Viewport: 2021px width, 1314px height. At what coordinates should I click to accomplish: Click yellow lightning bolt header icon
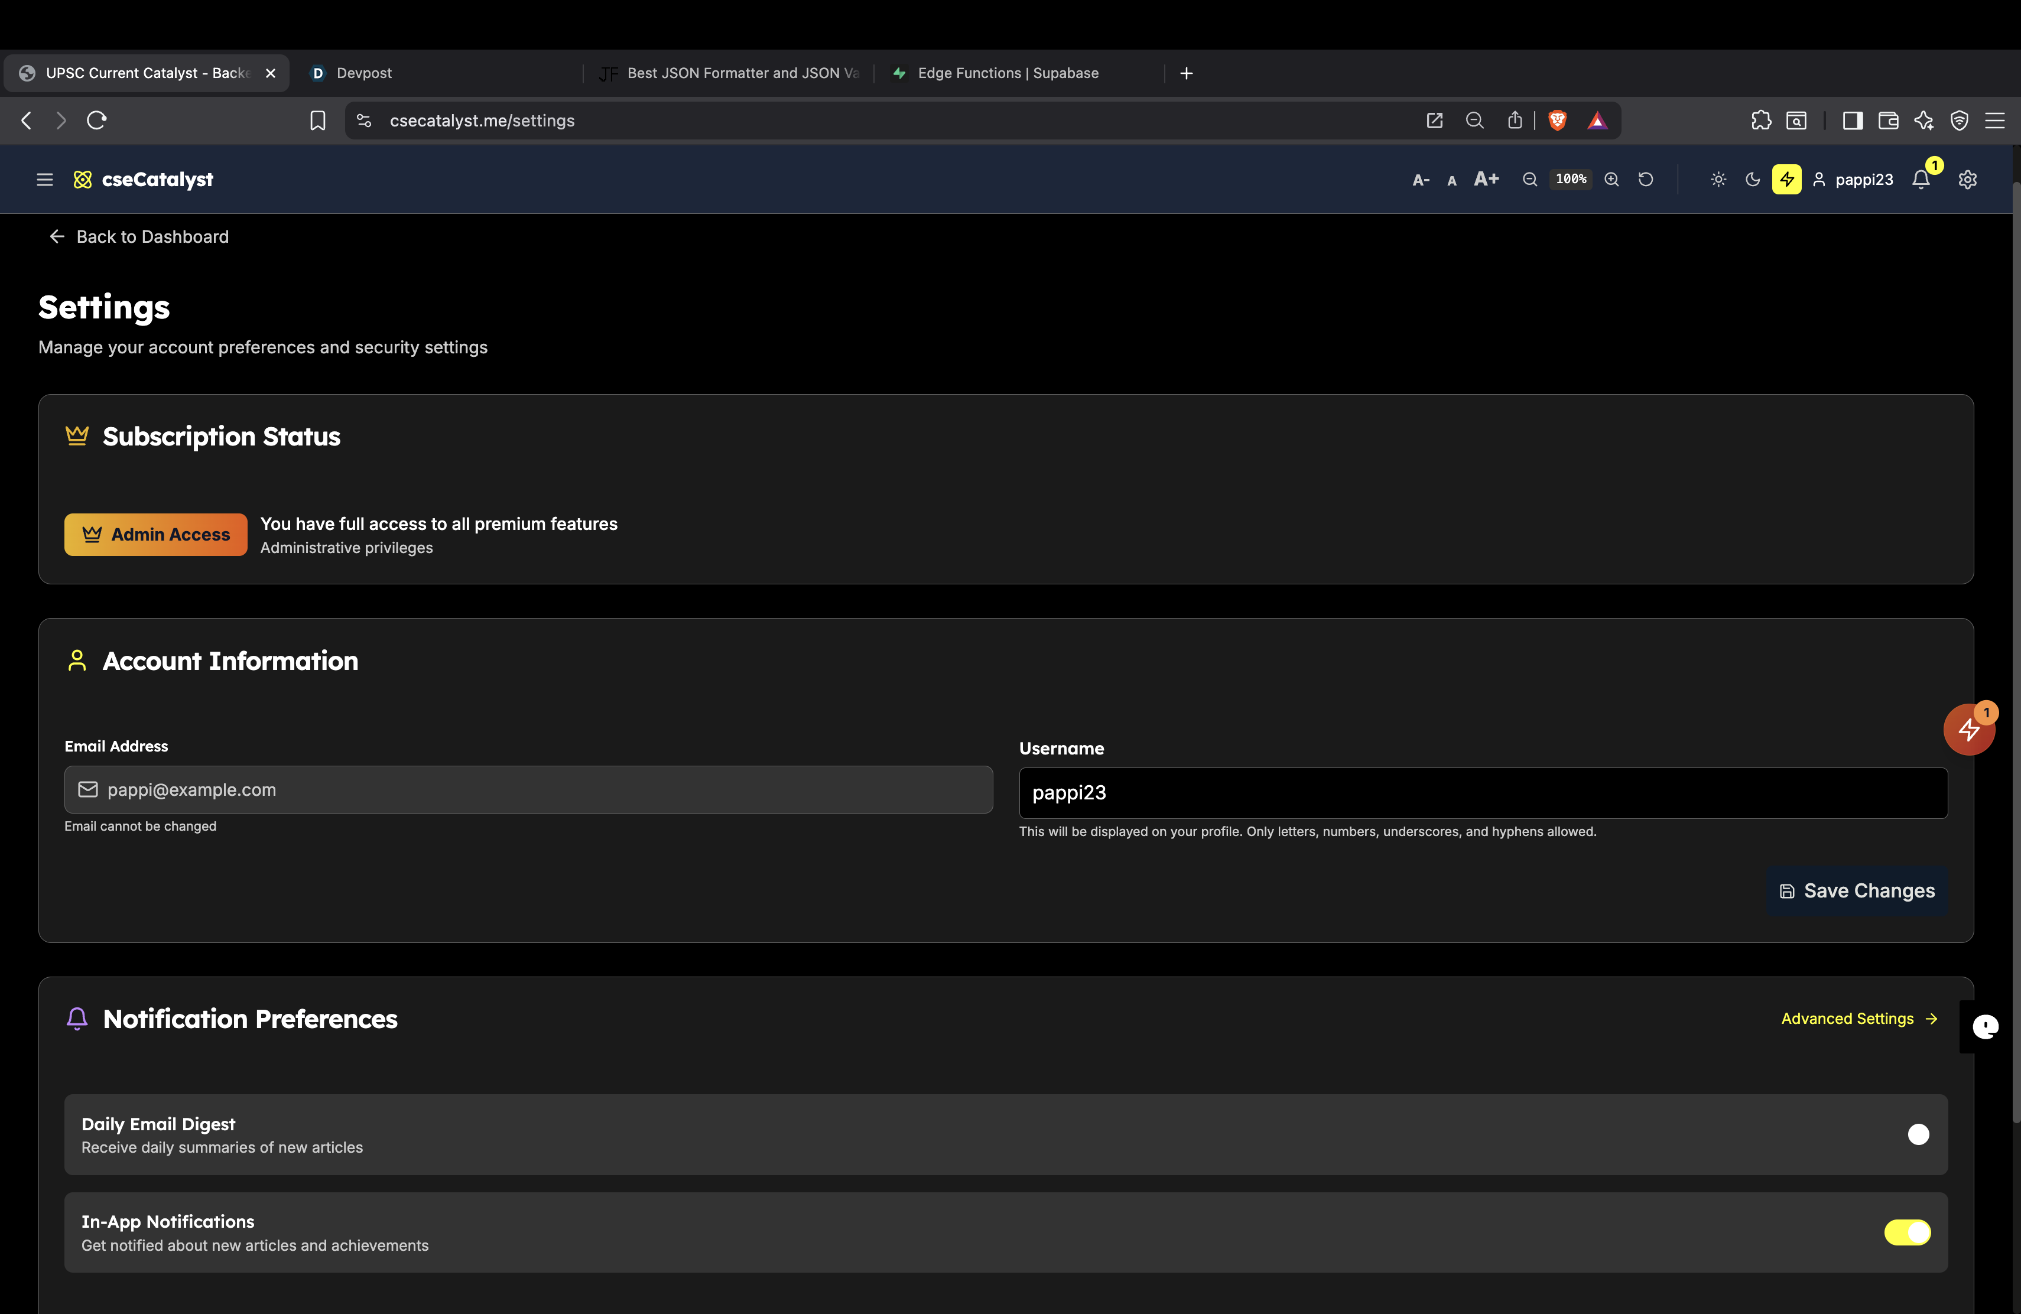tap(1786, 179)
